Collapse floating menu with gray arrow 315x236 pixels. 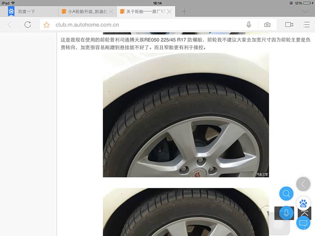pyautogui.click(x=303, y=184)
